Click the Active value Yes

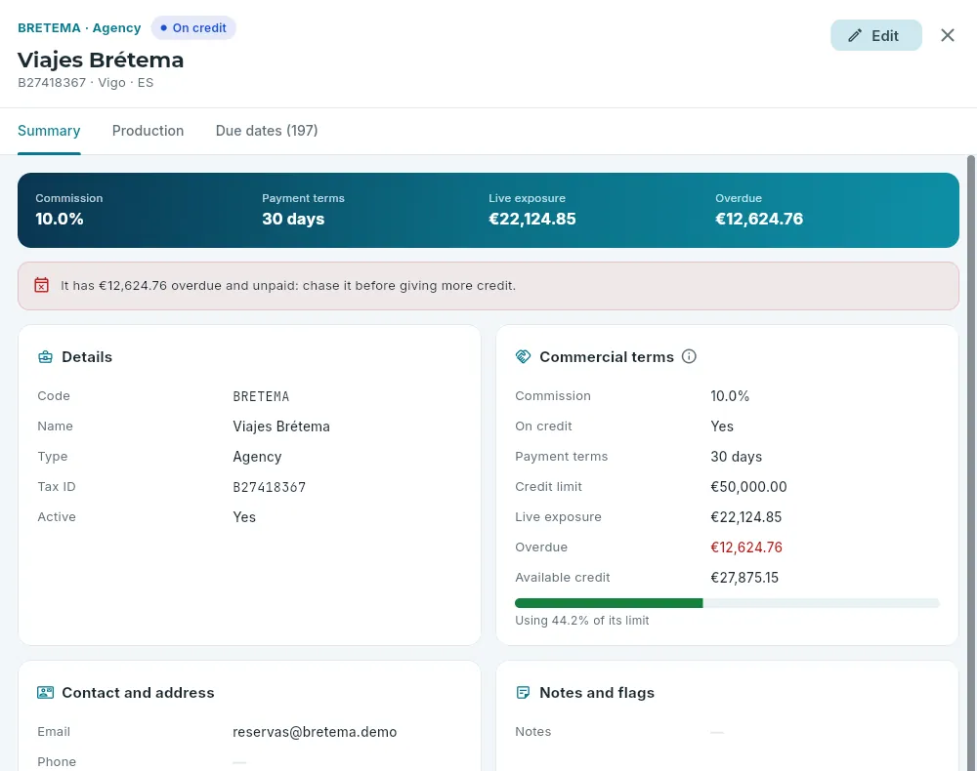244,517
